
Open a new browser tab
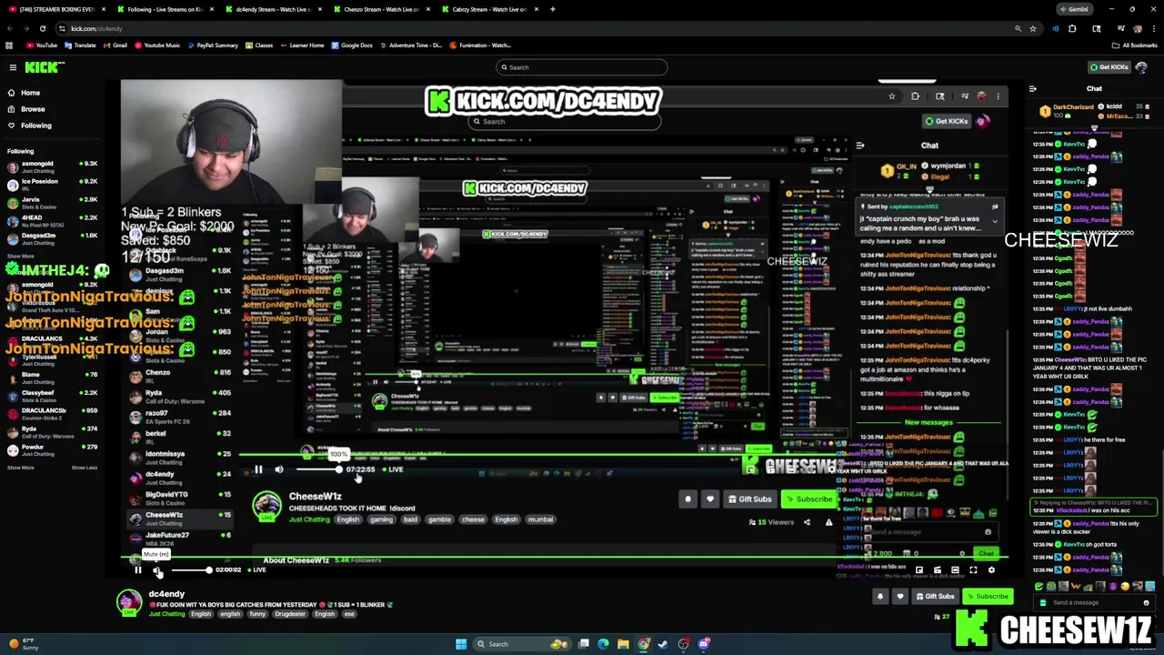[x=553, y=9]
